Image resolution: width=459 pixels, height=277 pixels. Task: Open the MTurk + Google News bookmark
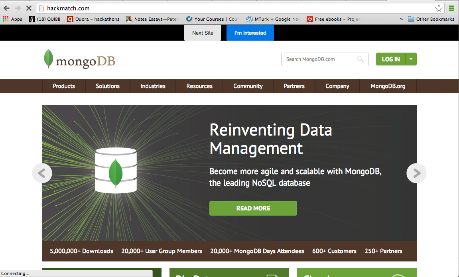click(x=273, y=19)
